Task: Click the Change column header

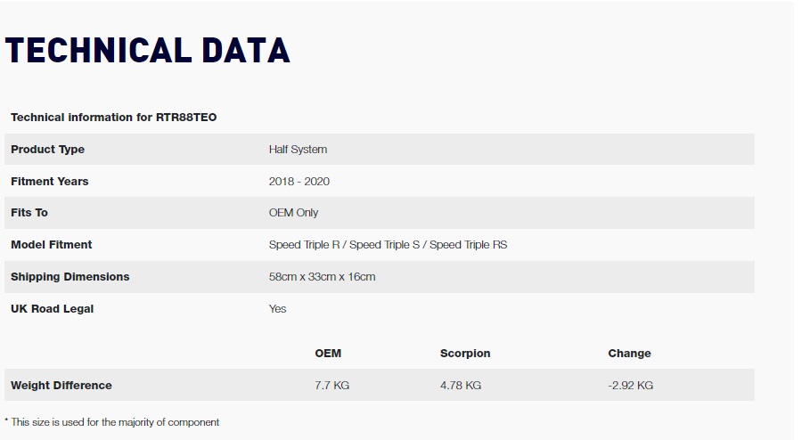Action: point(629,354)
